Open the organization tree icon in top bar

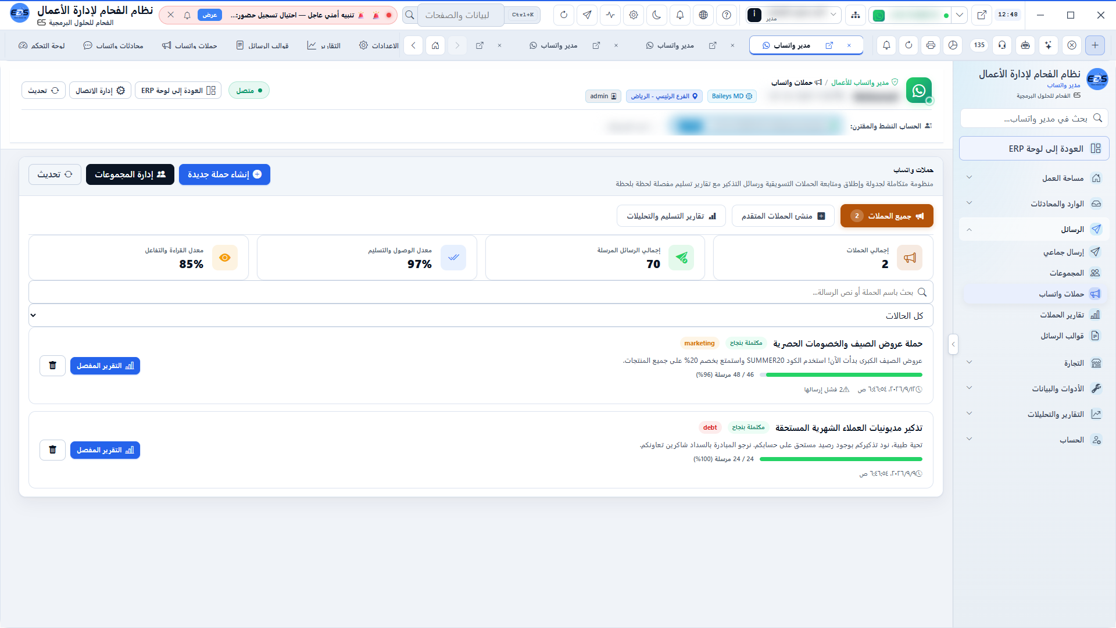[856, 15]
